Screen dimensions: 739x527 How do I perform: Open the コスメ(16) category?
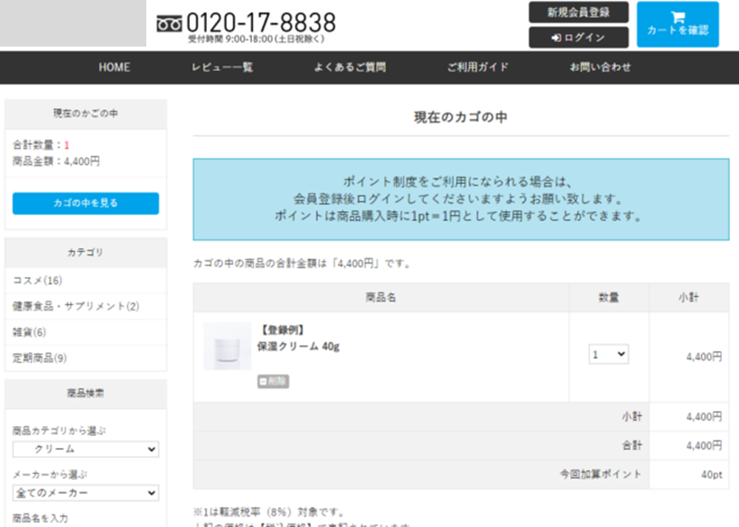pyautogui.click(x=38, y=280)
